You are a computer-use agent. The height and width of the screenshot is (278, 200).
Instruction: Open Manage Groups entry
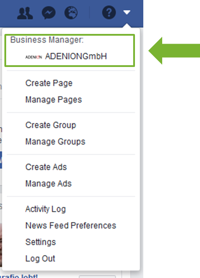(x=55, y=142)
